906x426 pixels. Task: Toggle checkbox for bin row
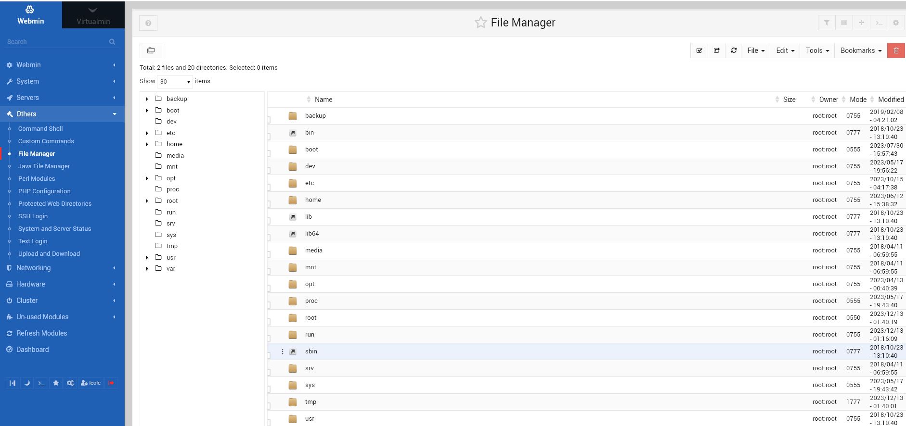click(269, 137)
